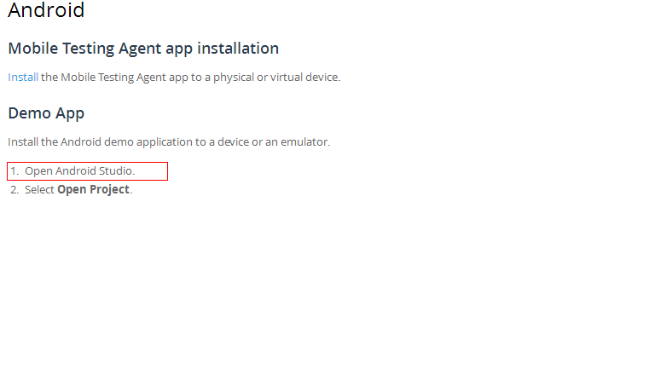The width and height of the screenshot is (655, 392).
Task: Click the large Android page title
Action: point(46,10)
